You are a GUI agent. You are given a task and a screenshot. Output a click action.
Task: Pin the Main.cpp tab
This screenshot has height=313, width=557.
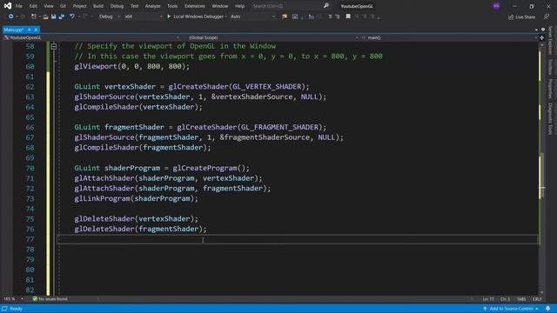pyautogui.click(x=30, y=30)
